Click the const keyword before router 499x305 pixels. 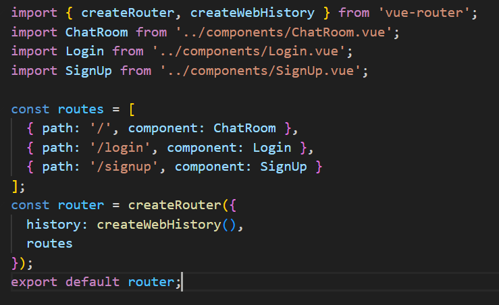pyautogui.click(x=30, y=205)
